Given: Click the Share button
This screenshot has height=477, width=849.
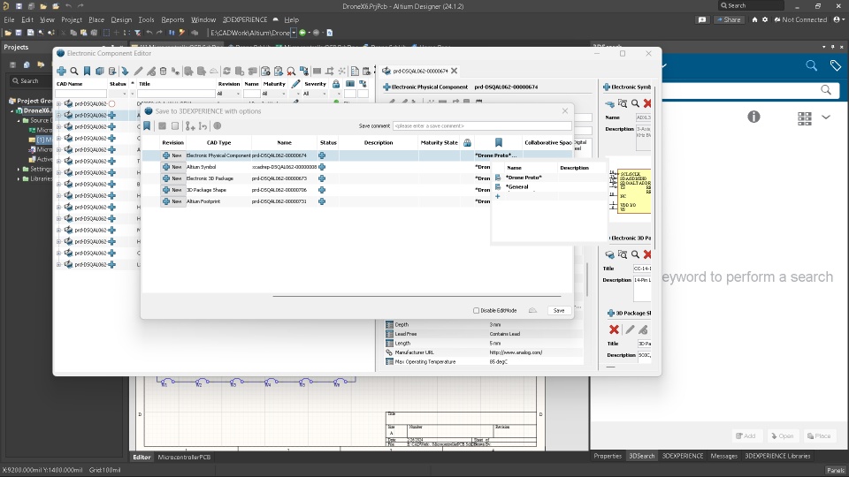Looking at the screenshot, I should 729,19.
